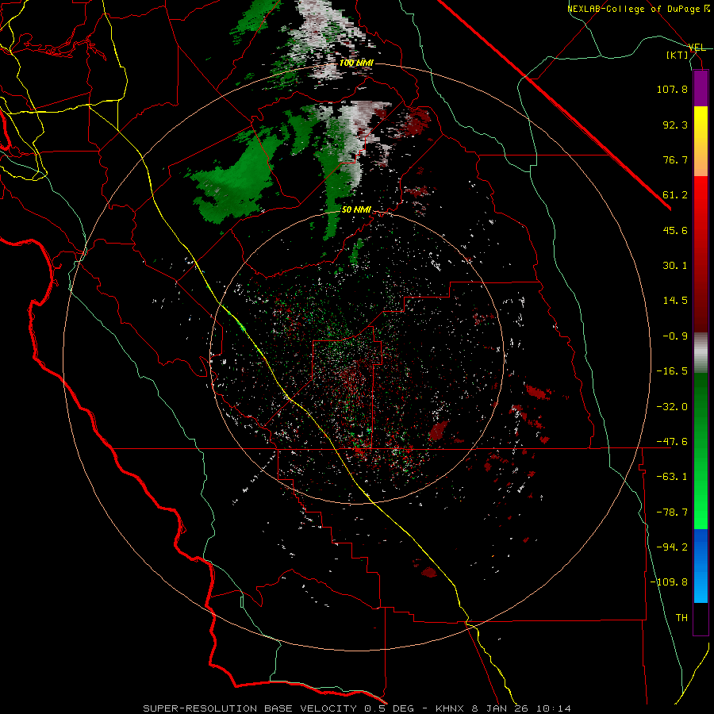Click the TH legend label
This screenshot has width=714, height=714.
[x=681, y=618]
